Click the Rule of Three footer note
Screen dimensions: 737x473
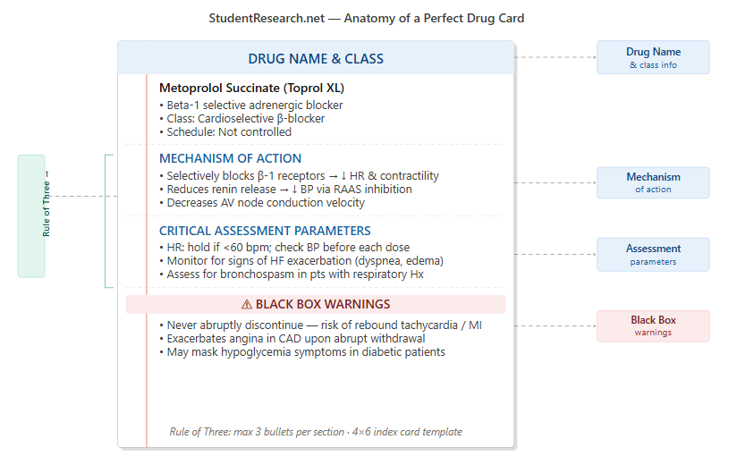[316, 432]
